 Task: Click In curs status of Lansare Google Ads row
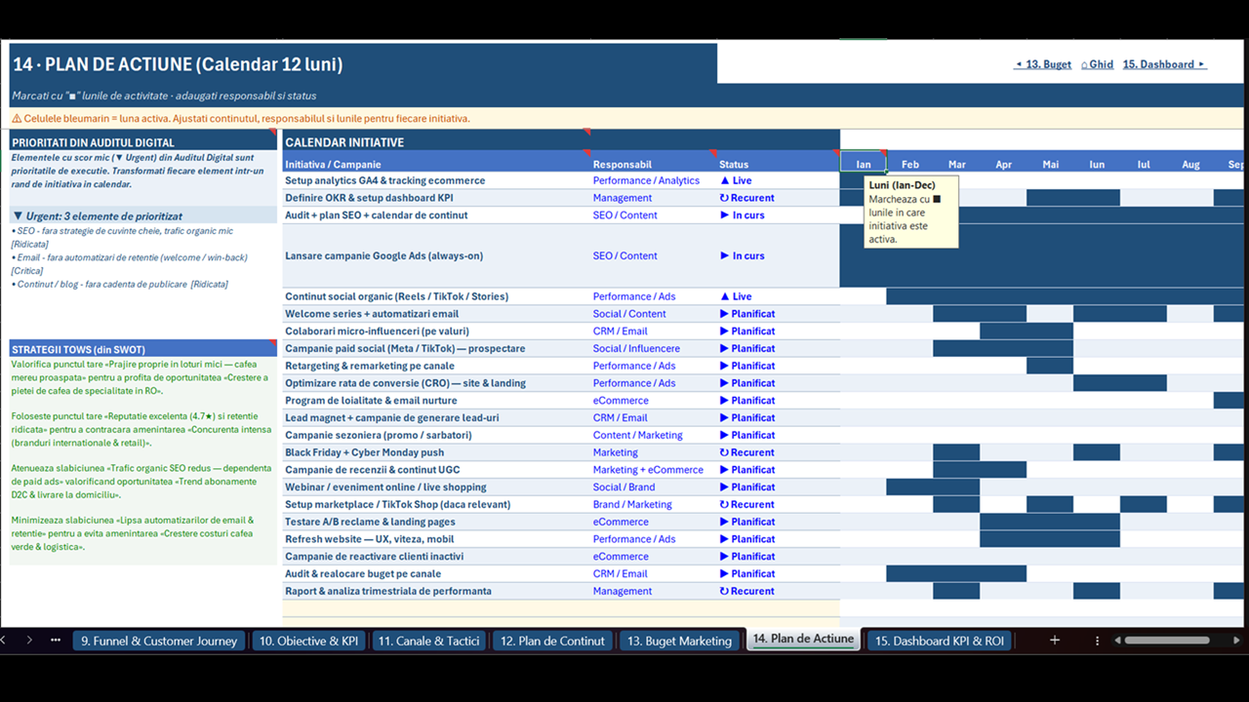[778, 255]
